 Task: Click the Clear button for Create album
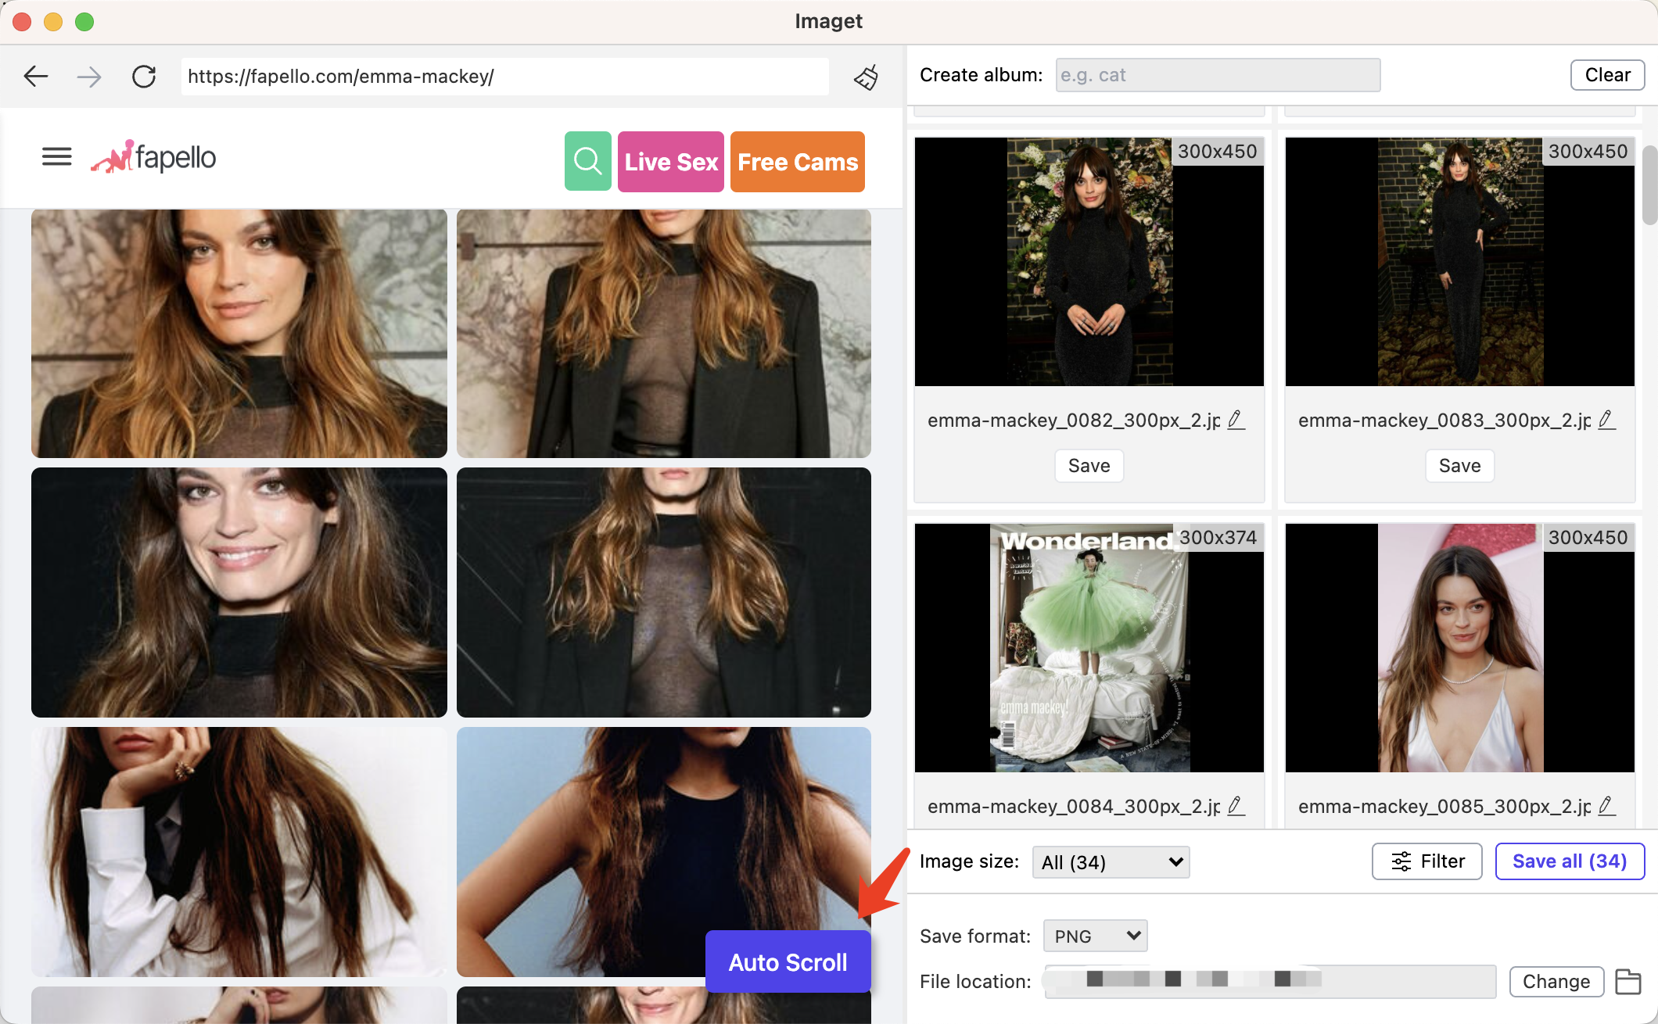point(1607,74)
